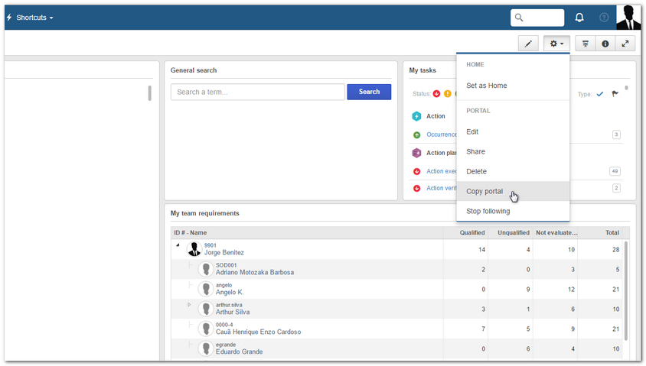The height and width of the screenshot is (366, 646).
Task: Open the Occurrence task link
Action: (441, 134)
